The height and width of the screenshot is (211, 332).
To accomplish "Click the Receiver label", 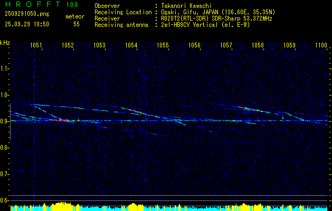I will (107, 18).
